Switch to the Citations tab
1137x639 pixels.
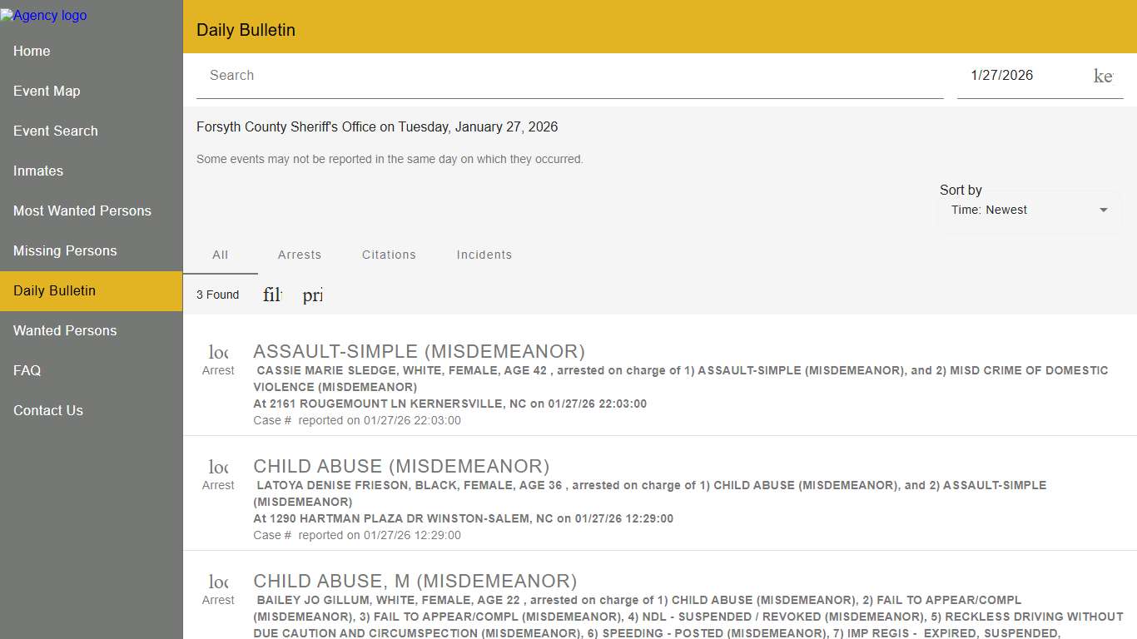coord(389,255)
